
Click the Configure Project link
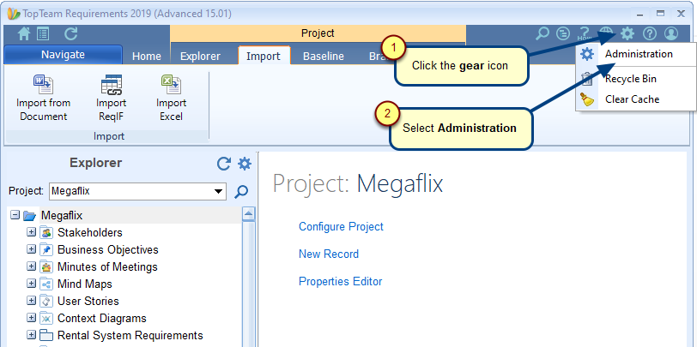coord(341,227)
